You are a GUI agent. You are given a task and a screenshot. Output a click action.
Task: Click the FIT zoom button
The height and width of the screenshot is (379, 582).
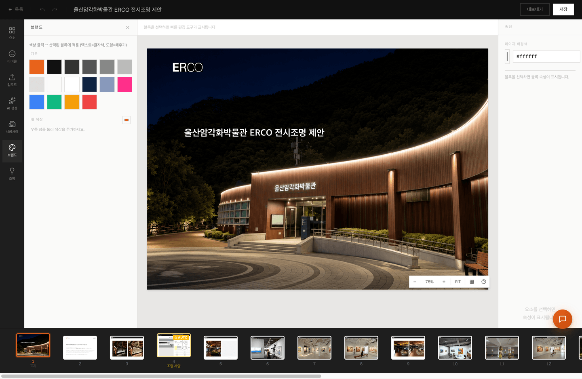[x=458, y=282]
